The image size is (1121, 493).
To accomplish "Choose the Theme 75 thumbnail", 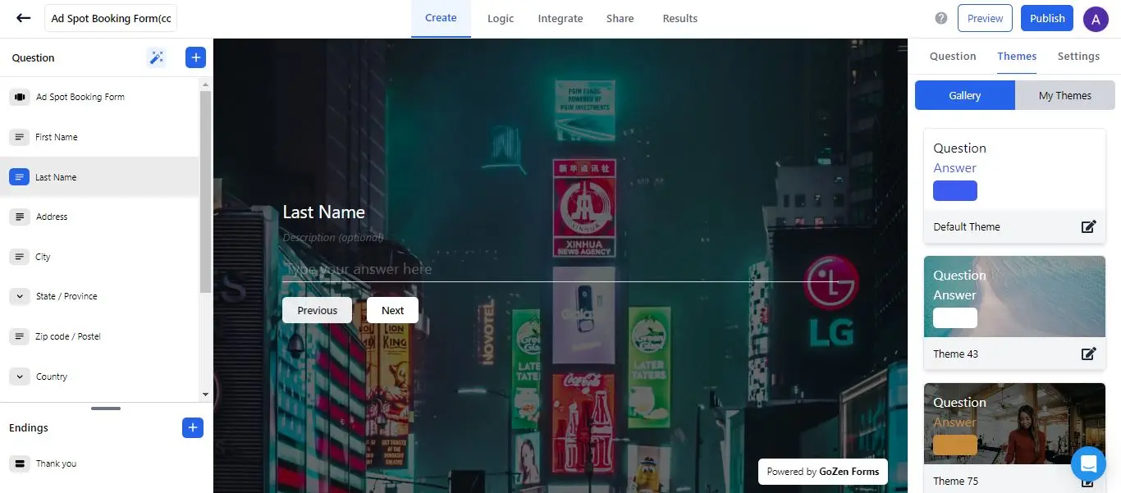I will click(x=1014, y=424).
